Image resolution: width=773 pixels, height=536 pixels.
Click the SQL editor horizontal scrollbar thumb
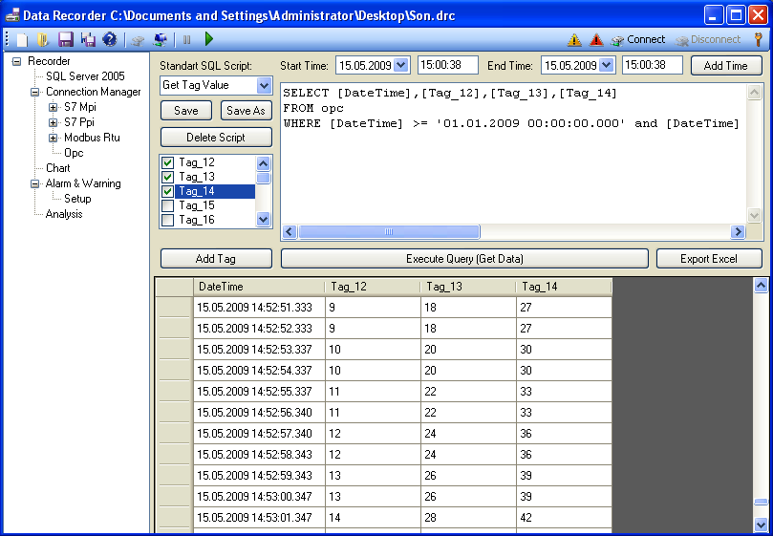tap(389, 231)
